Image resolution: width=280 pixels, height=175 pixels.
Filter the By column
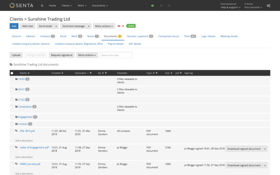coord(106,73)
